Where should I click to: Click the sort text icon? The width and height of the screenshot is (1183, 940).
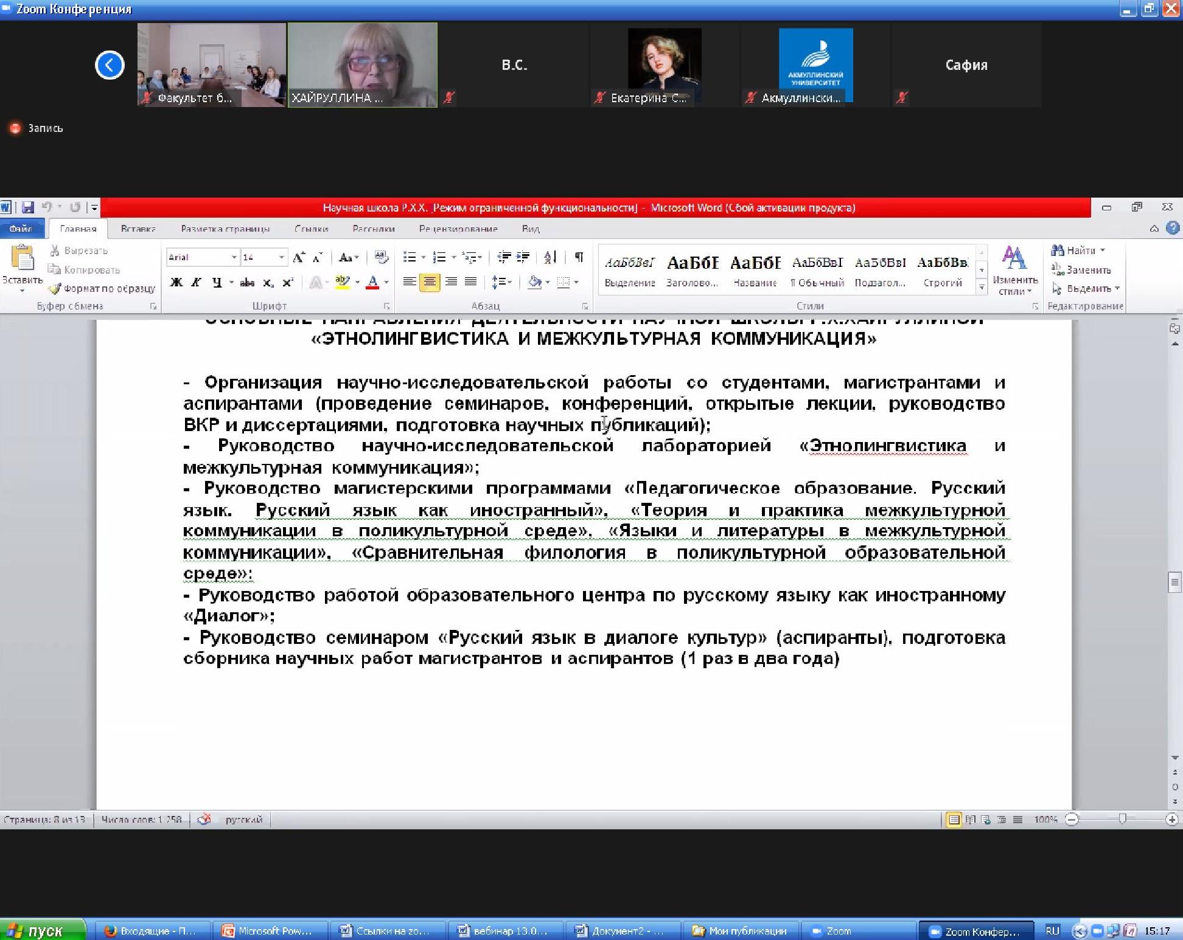pos(550,257)
